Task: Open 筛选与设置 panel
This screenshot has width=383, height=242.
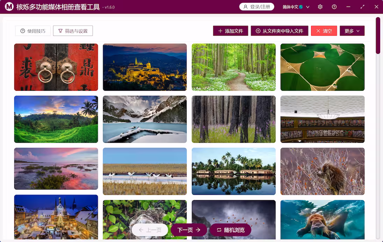Action: (x=73, y=31)
